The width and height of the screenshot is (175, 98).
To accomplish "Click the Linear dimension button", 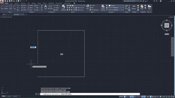I will tap(56, 5).
